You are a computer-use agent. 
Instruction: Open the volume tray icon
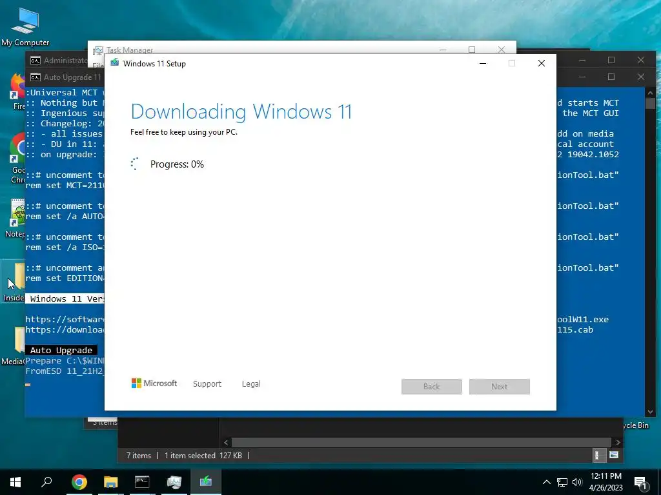(x=577, y=482)
